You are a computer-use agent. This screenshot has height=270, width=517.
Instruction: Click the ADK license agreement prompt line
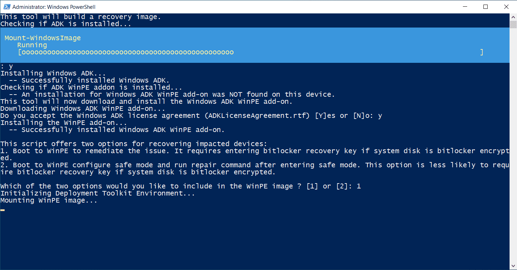pos(191,116)
